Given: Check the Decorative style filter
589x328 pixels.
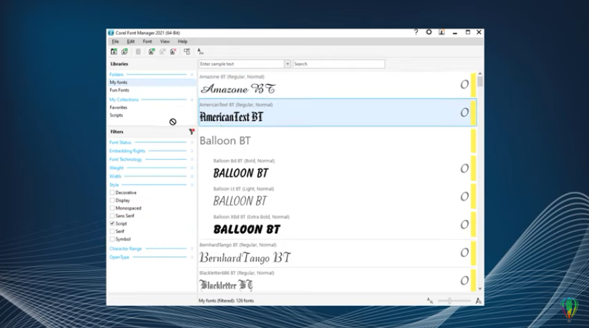Looking at the screenshot, I should pos(112,192).
